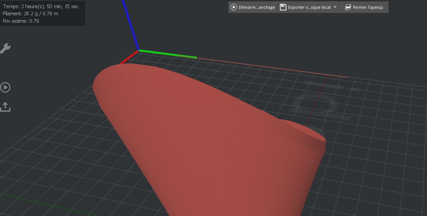Click the circular play icon in left sidebar
Screen dimensions: 427x216
pyautogui.click(x=5, y=87)
